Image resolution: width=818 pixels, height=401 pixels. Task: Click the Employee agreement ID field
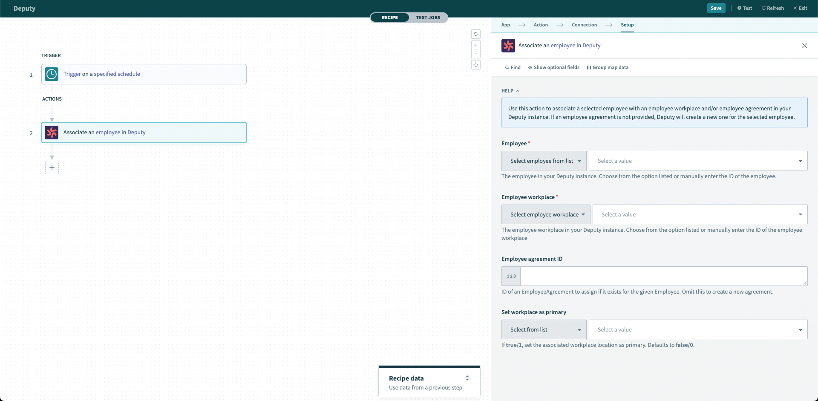pyautogui.click(x=663, y=276)
